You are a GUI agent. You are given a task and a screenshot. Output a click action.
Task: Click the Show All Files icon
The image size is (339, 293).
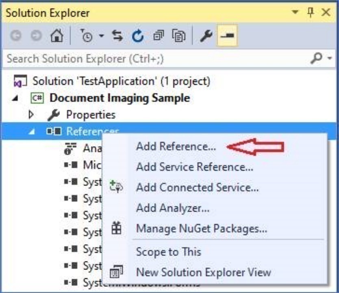178,36
